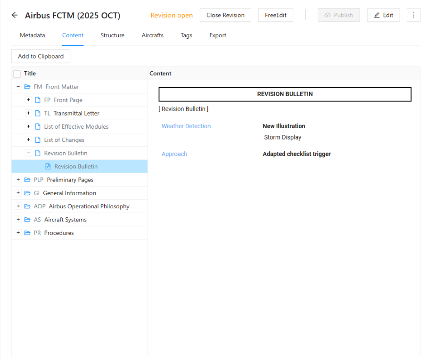Click the 'Adapted checklist trigger' text
Viewport: 427px width, 362px height.
(296, 154)
